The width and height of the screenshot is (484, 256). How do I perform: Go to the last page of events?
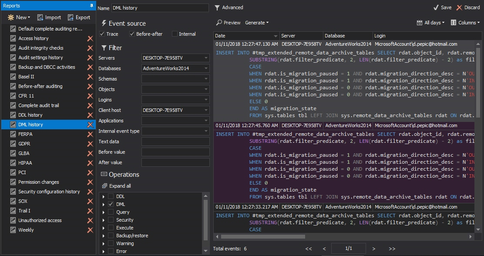tap(392, 249)
